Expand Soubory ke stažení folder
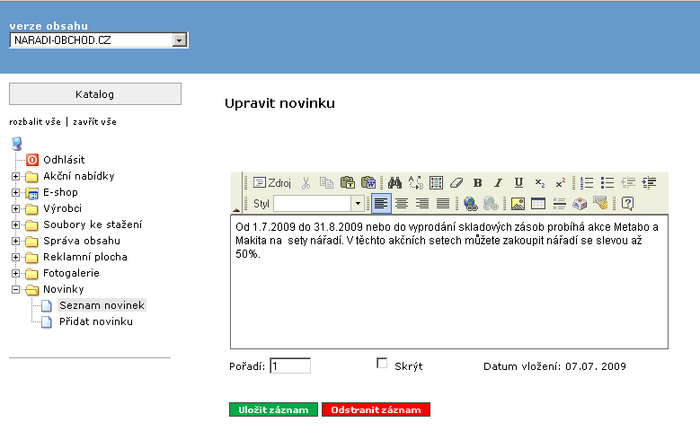The image size is (700, 440). click(15, 224)
